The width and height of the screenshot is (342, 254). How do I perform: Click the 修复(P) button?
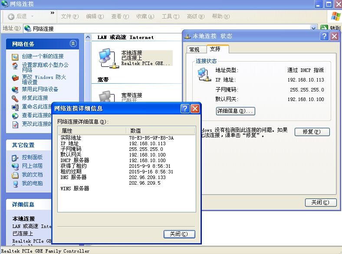(312, 132)
